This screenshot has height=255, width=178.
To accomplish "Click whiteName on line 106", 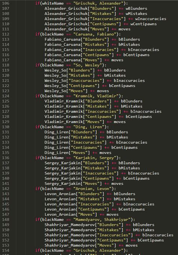I will [x=53, y=3].
